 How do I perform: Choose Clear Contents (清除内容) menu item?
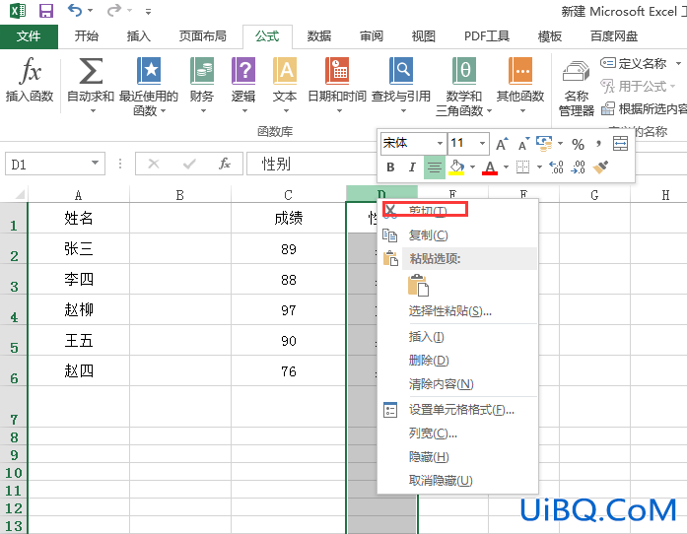tap(458, 384)
